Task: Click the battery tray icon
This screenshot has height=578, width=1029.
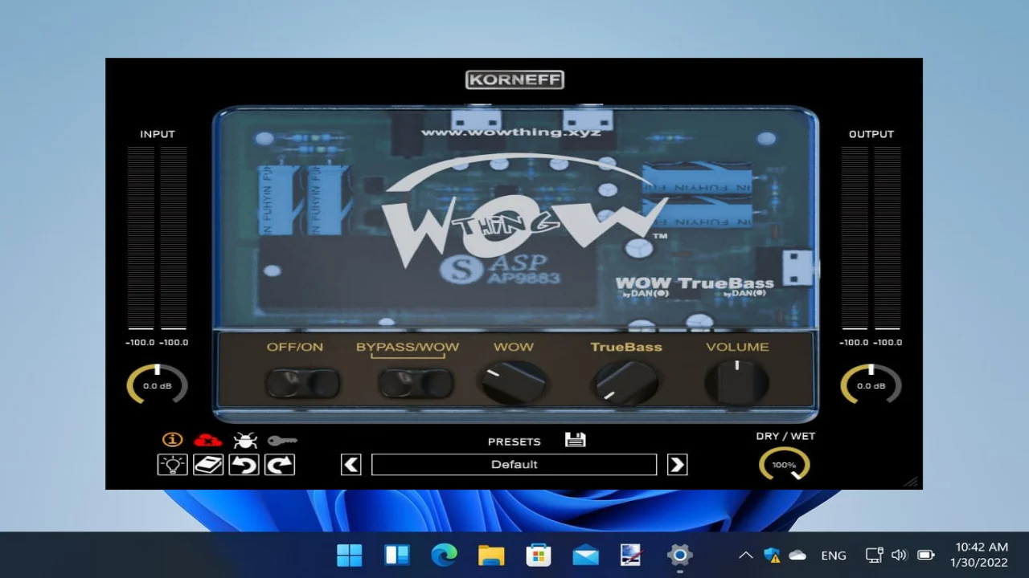Action: (x=926, y=555)
